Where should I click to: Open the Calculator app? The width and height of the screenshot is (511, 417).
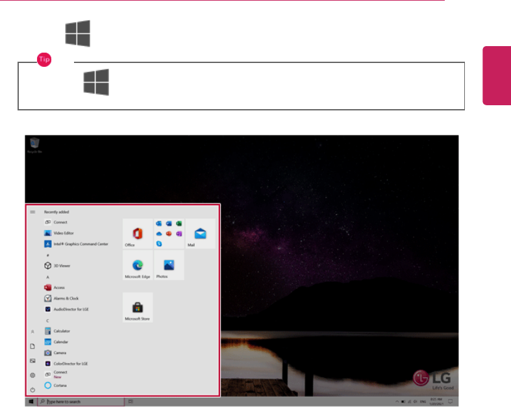point(57,331)
